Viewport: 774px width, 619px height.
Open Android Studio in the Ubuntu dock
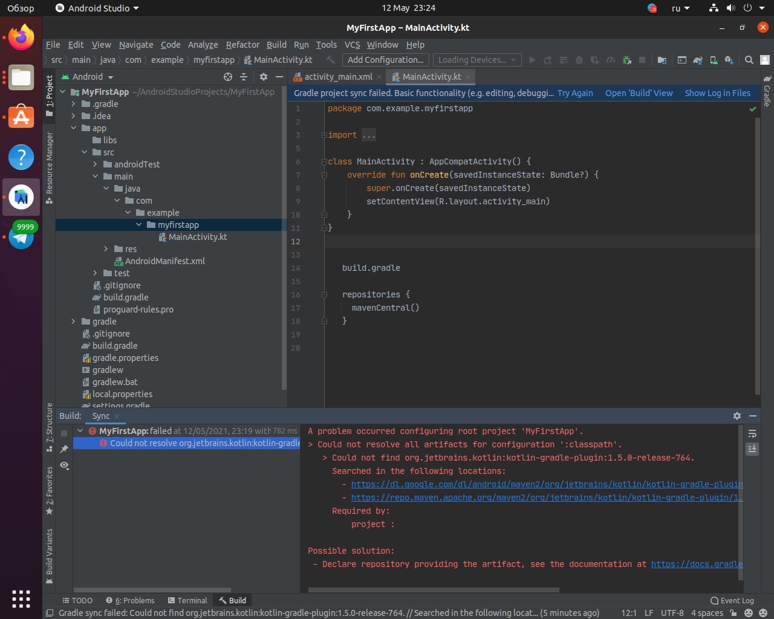pyautogui.click(x=21, y=197)
